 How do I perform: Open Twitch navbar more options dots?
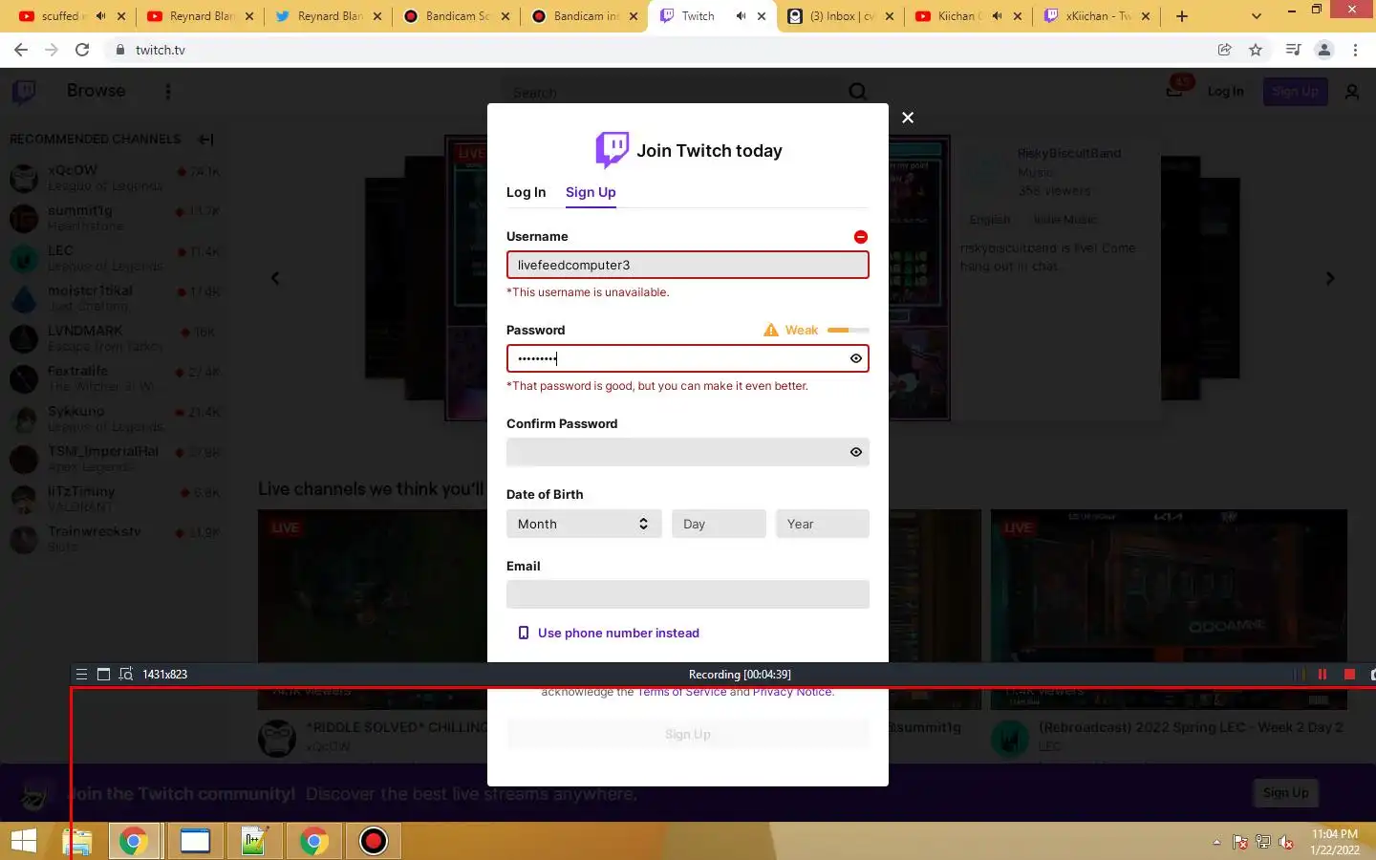click(x=168, y=92)
